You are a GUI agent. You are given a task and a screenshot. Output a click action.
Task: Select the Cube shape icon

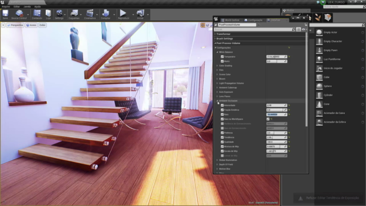click(x=319, y=77)
